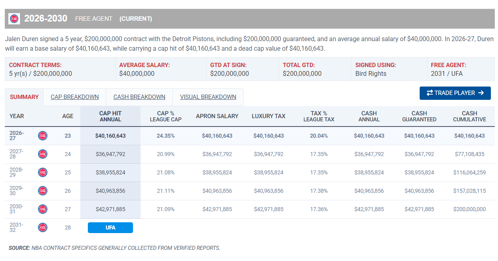Click the 20.04% tax percentage cell

[319, 136]
